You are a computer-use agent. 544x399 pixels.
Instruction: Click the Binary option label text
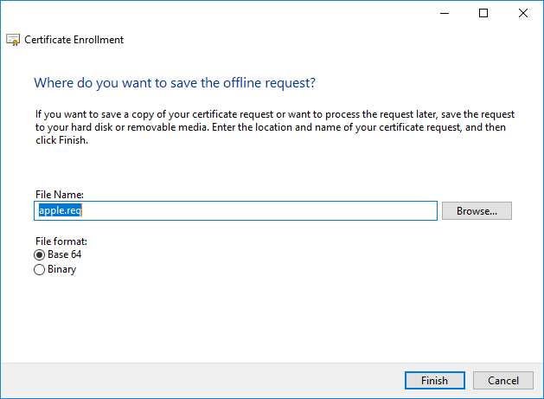pyautogui.click(x=61, y=269)
